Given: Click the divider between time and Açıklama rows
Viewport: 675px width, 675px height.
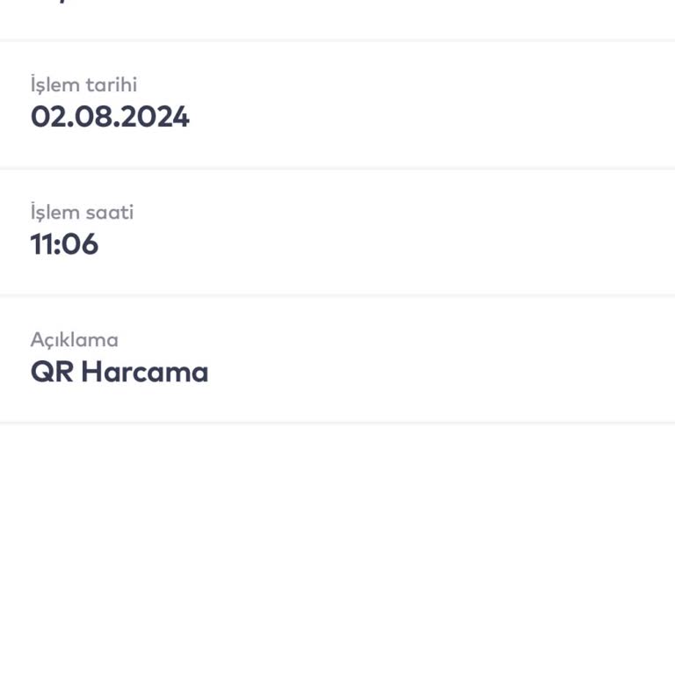Looking at the screenshot, I should pos(337,295).
